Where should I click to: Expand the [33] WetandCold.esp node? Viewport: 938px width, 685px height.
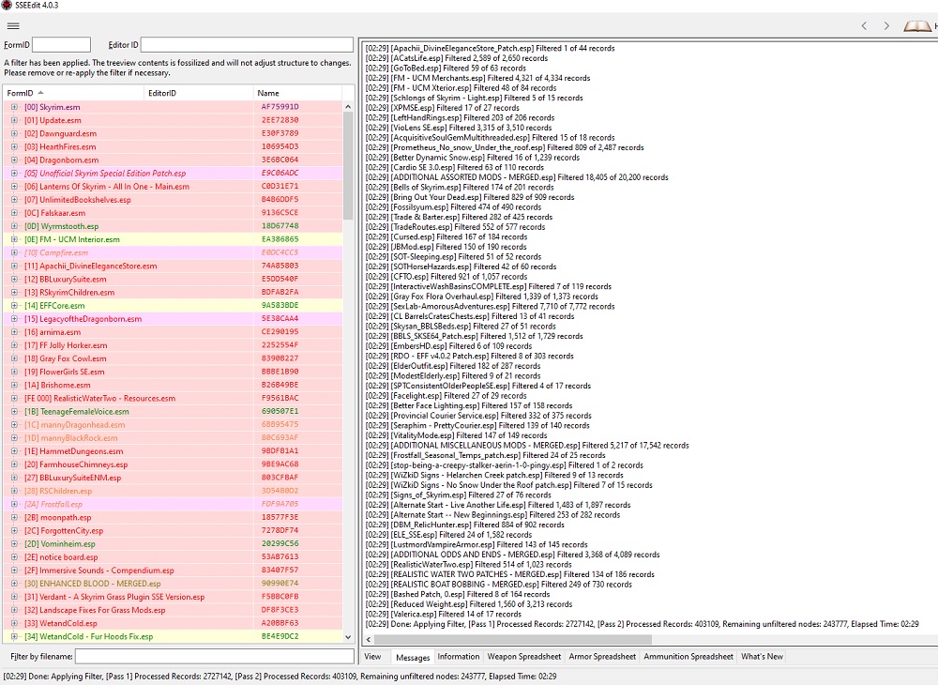pos(14,623)
